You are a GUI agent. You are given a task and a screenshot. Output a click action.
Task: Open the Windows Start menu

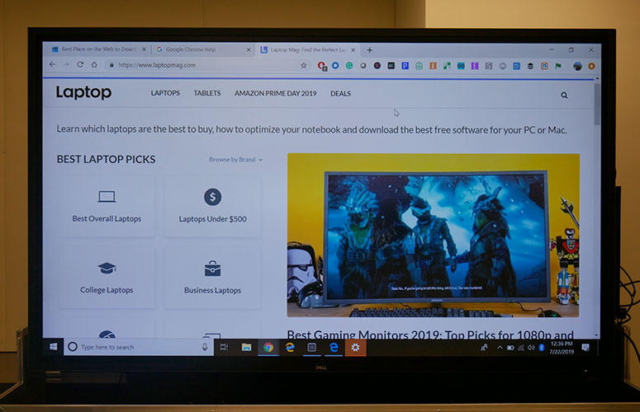click(53, 347)
